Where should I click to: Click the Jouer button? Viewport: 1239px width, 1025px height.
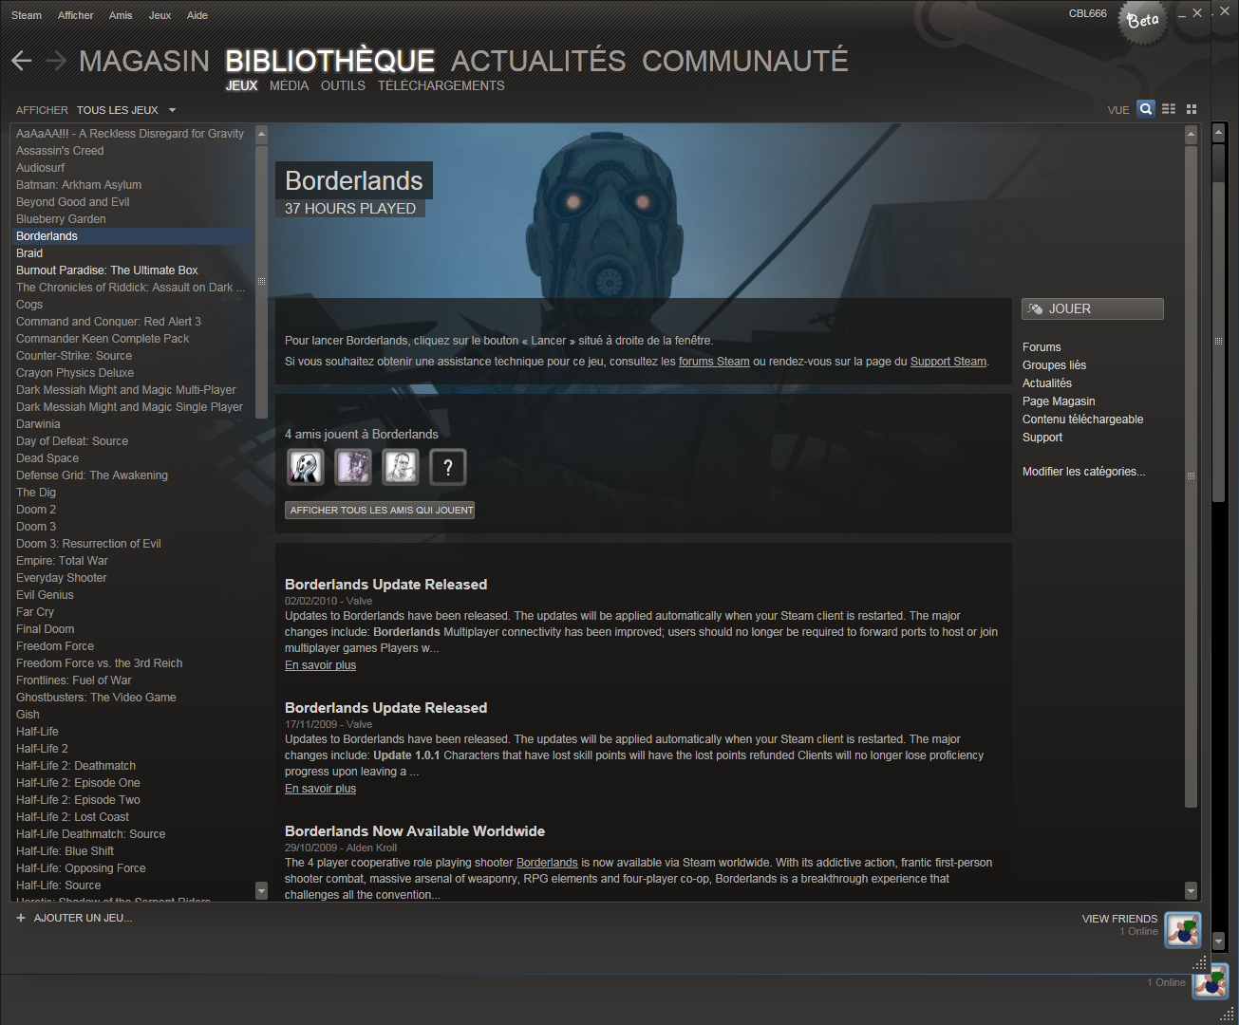(x=1093, y=308)
